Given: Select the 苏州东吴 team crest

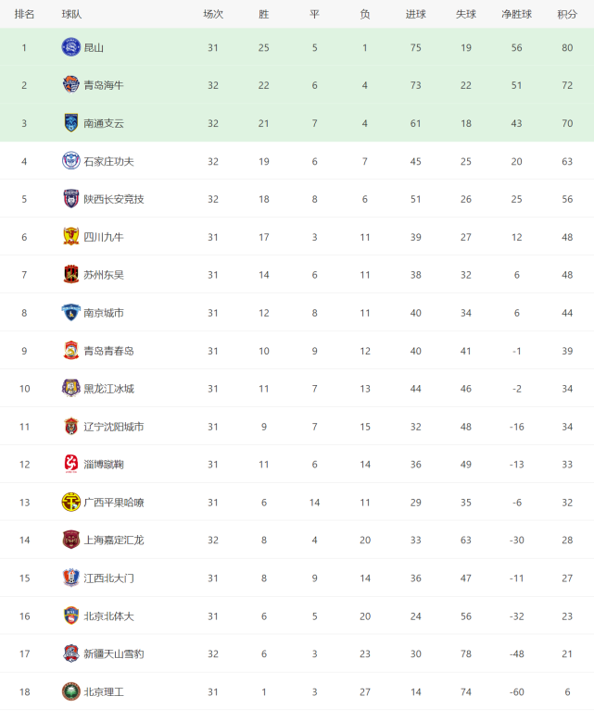Looking at the screenshot, I should coord(71,275).
